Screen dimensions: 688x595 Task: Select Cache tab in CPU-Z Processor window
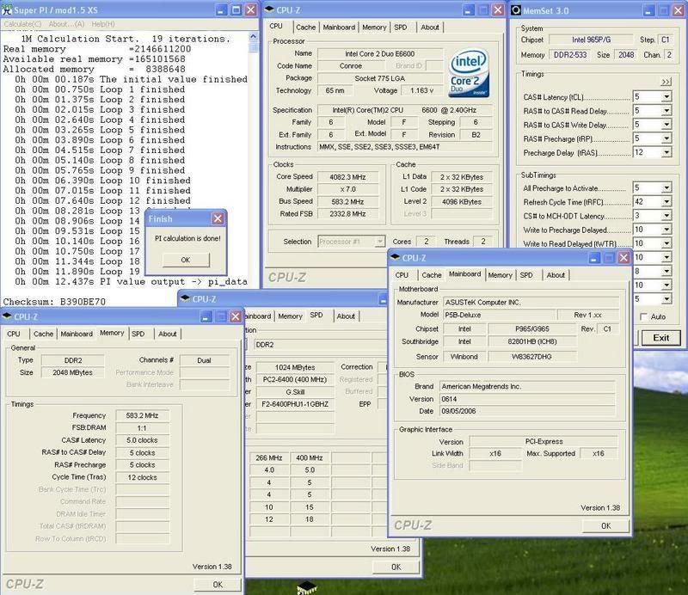(x=306, y=28)
